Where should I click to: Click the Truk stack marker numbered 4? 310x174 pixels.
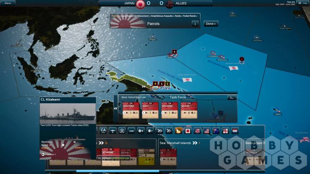click(174, 52)
